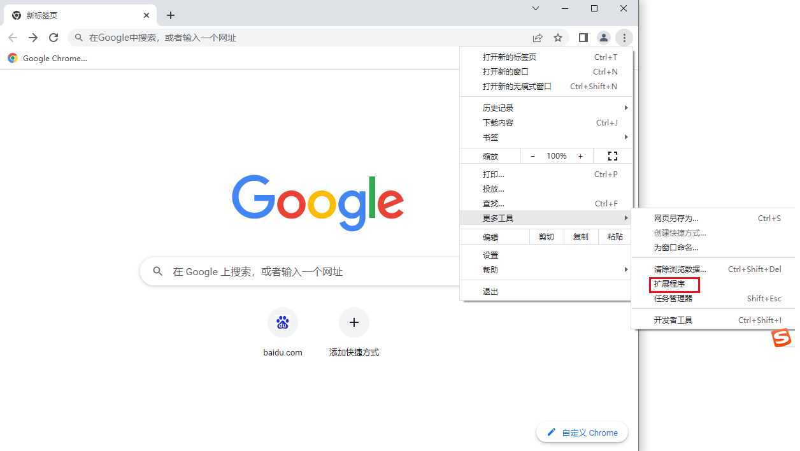
Task: Decrease zoom with the minus button
Action: pos(532,156)
